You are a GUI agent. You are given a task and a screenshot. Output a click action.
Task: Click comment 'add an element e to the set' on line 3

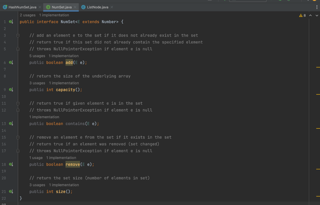(x=69, y=35)
